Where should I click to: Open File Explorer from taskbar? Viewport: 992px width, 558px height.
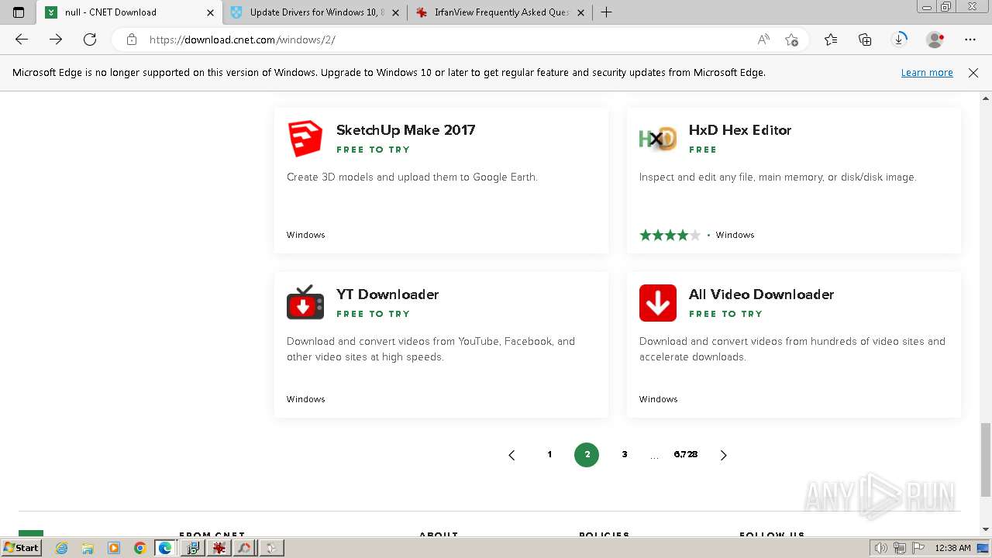coord(88,548)
